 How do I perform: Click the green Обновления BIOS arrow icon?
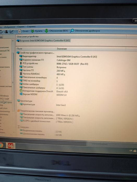(x=46, y=31)
